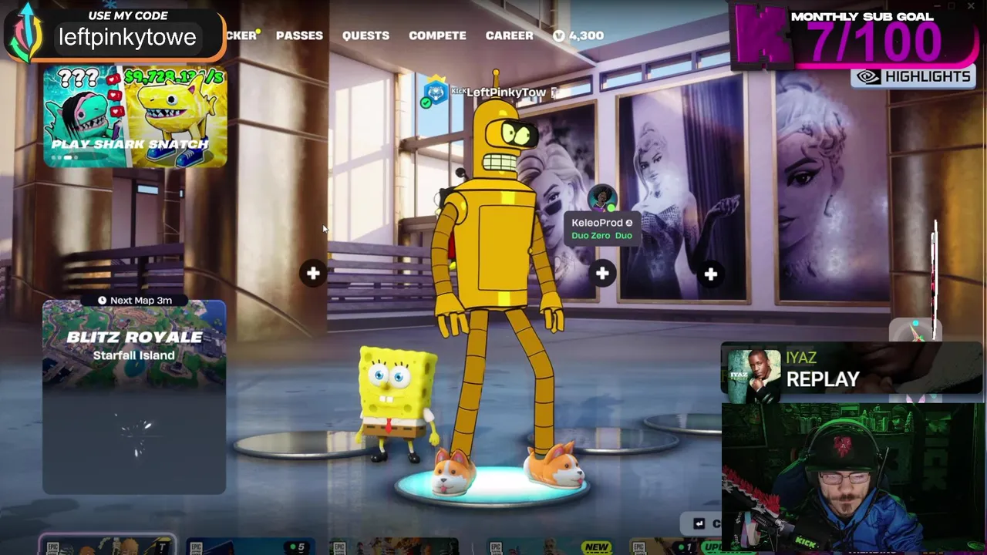Screen dimensions: 987x555
Task: Click the rightmost invite plus icon
Action: tap(711, 274)
